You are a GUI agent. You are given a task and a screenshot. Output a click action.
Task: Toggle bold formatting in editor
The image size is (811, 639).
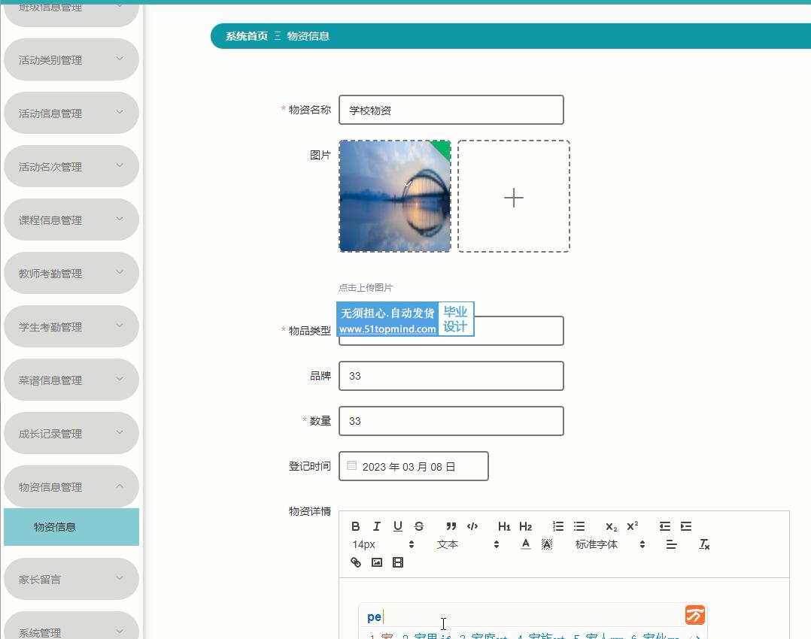coord(355,526)
